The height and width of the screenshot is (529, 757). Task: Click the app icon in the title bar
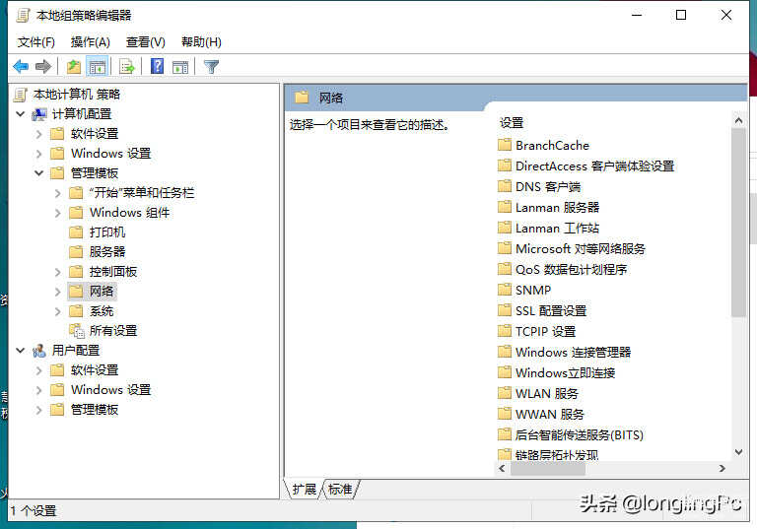point(23,16)
